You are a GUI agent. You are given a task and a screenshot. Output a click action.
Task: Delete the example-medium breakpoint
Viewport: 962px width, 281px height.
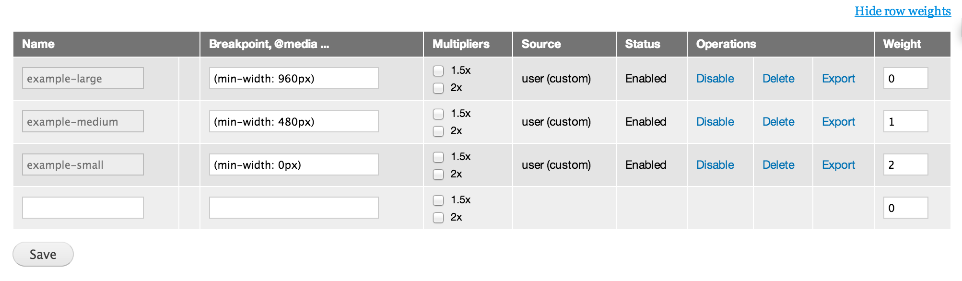tap(778, 122)
